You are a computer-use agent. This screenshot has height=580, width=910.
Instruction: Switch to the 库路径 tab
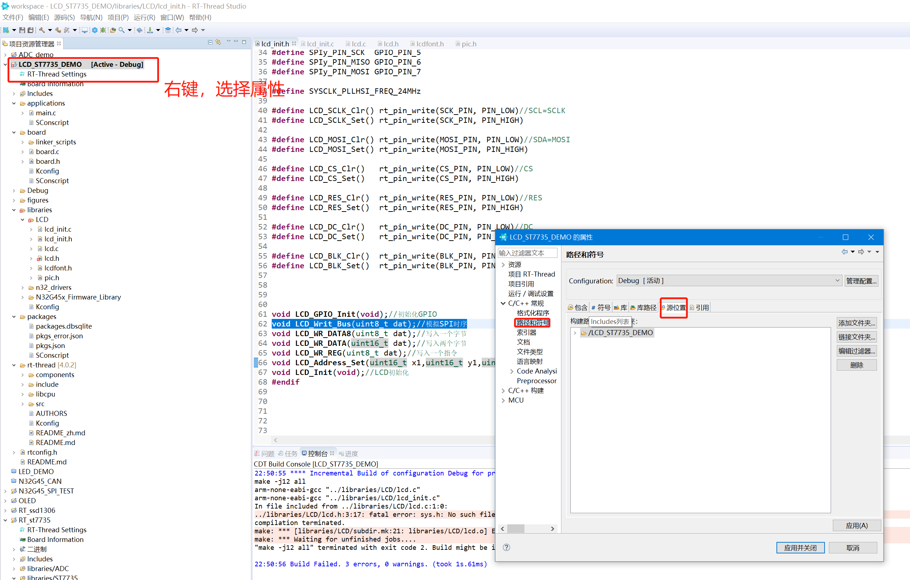643,308
